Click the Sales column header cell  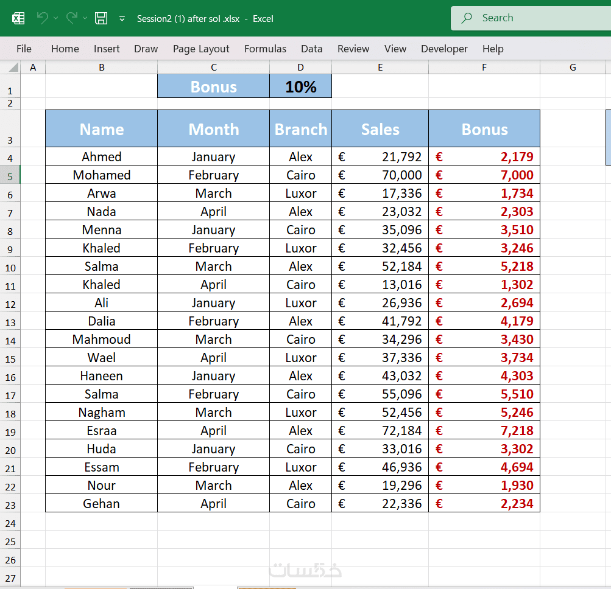click(x=380, y=129)
